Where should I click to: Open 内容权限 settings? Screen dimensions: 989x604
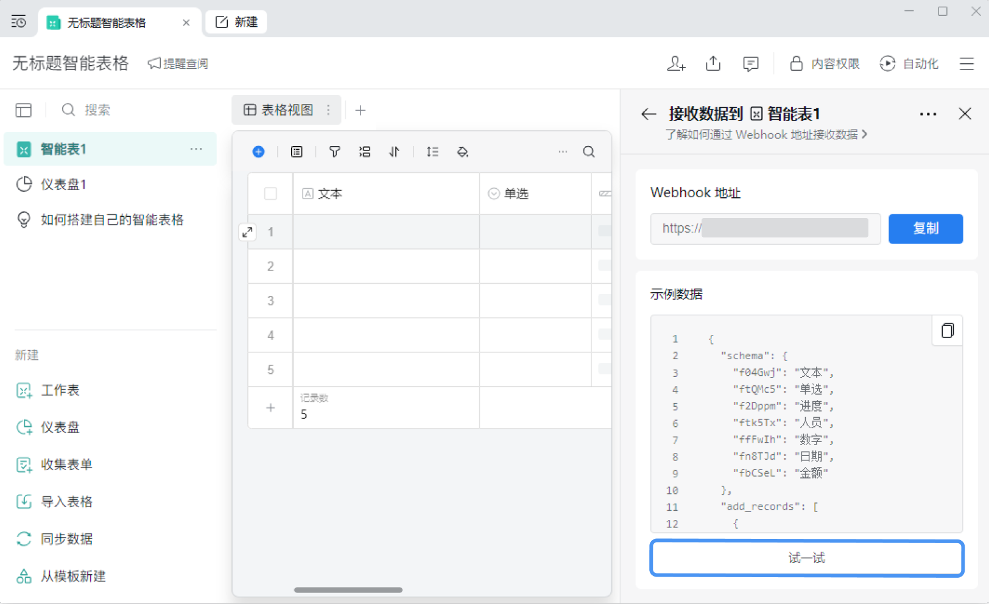[x=825, y=63]
